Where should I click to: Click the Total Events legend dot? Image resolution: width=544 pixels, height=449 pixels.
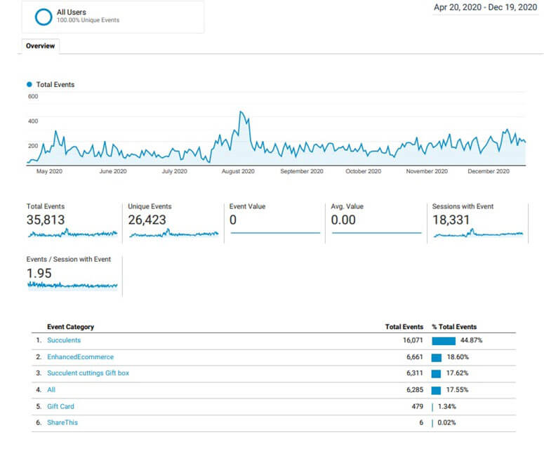(29, 84)
